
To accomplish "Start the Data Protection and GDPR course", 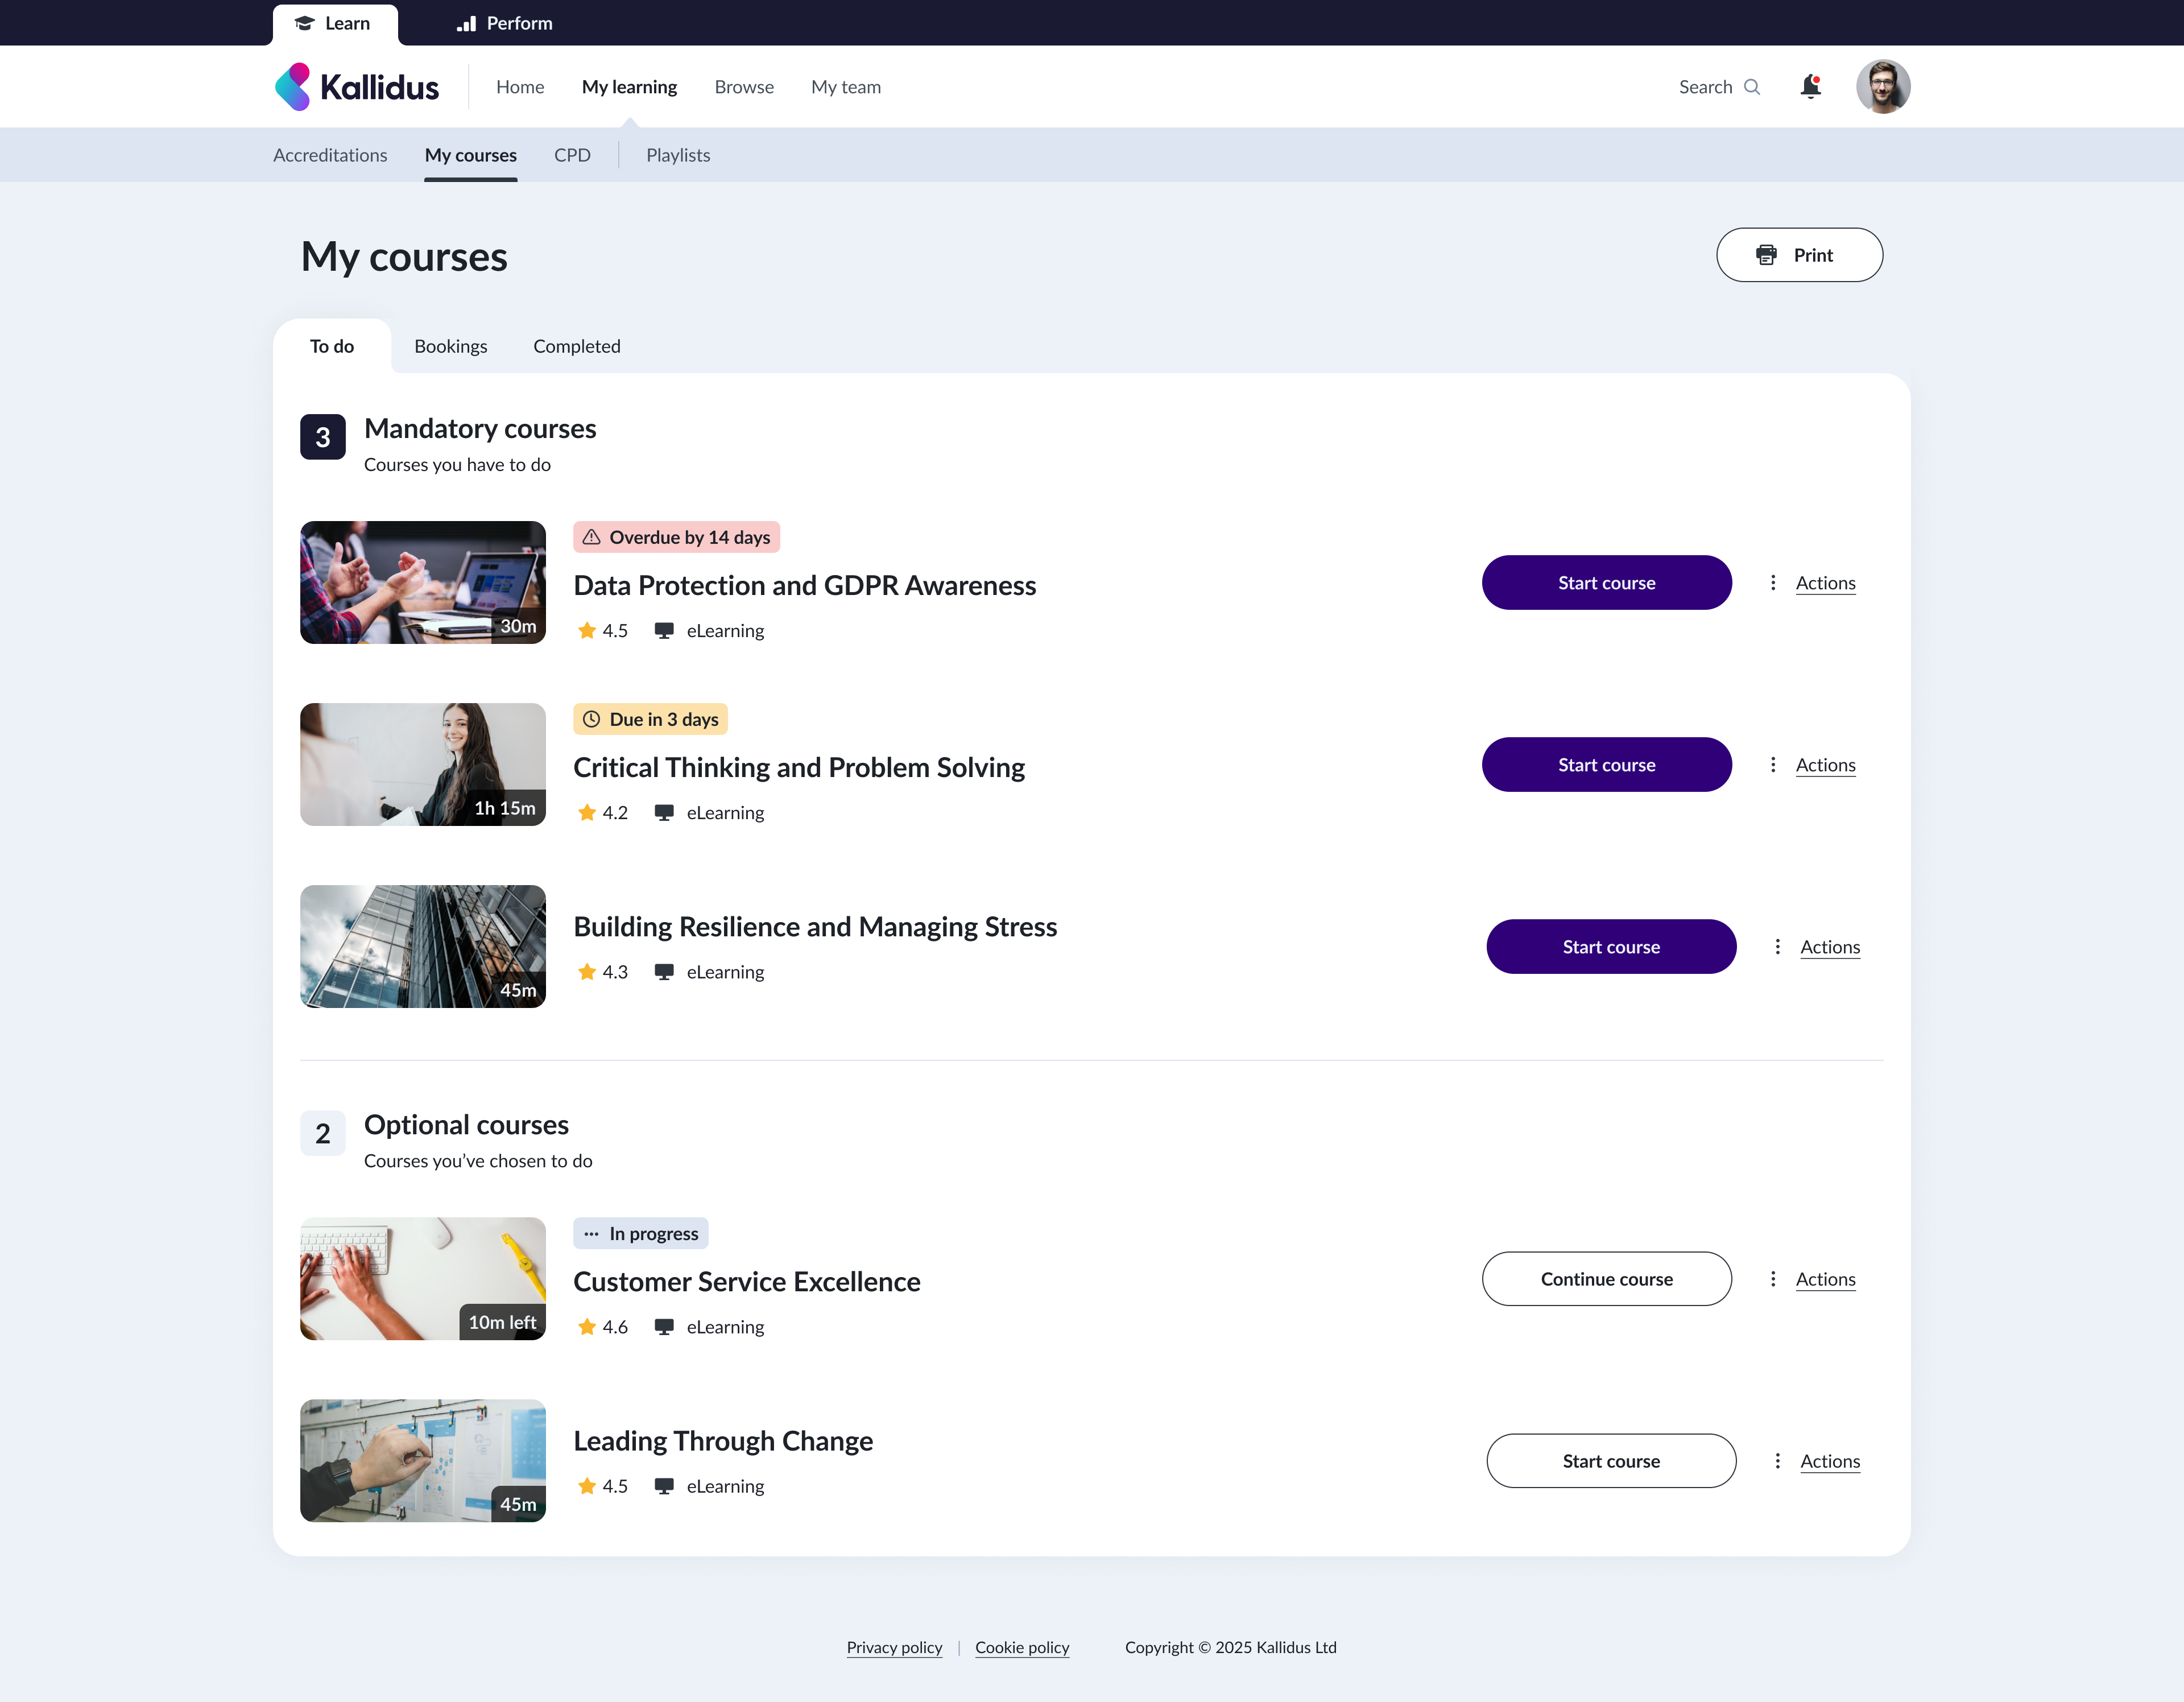I will [1606, 583].
